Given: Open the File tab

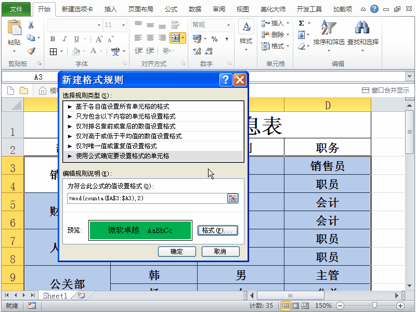Looking at the screenshot, I should point(16,9).
